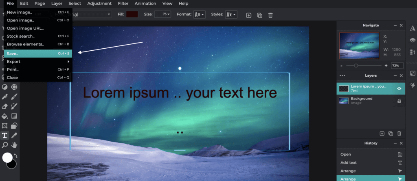Open Layers panel three-dot options
417x181 pixels.
click(342, 75)
